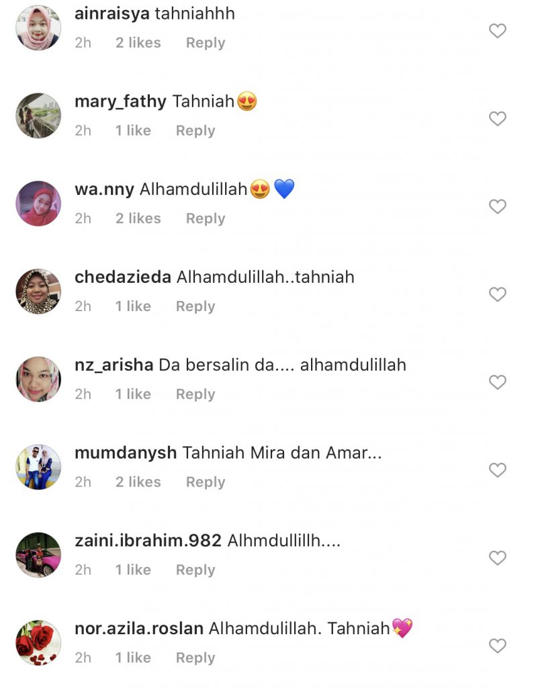
Task: View the 2 likes on wa.nny's comment
Action: pos(138,218)
